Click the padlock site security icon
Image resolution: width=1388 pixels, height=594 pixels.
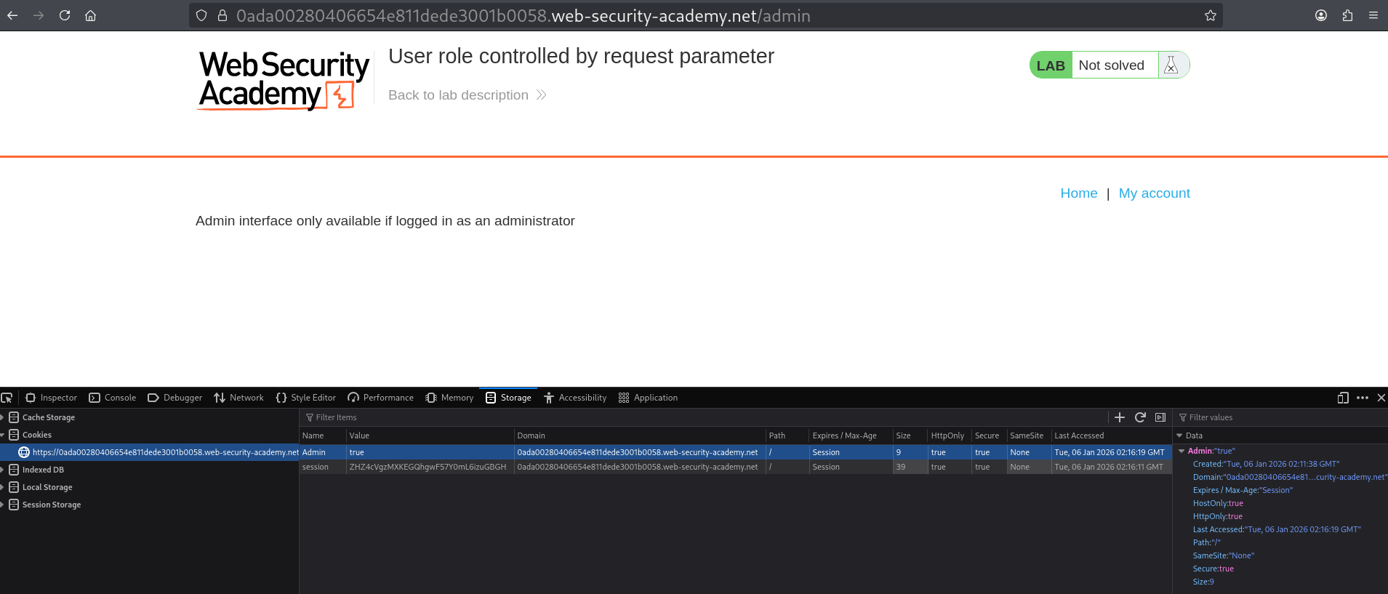pyautogui.click(x=222, y=15)
